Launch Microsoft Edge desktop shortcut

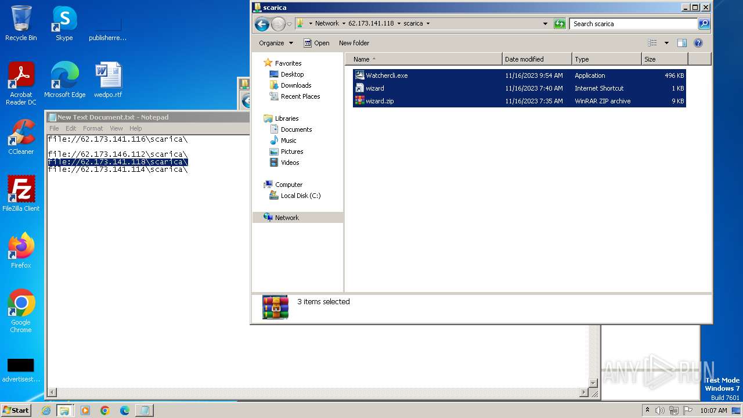[64, 80]
